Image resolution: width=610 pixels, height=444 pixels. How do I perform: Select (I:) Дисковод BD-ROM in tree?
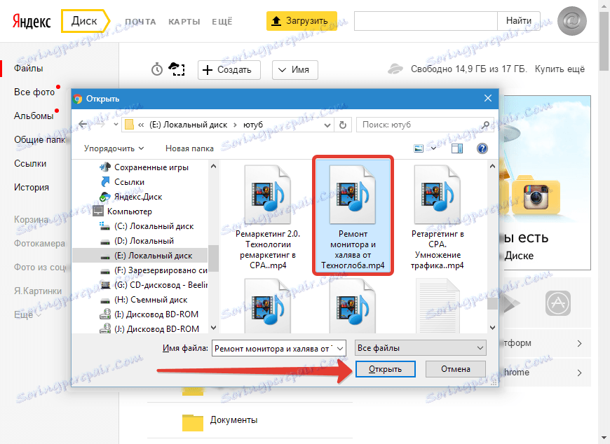pos(149,314)
